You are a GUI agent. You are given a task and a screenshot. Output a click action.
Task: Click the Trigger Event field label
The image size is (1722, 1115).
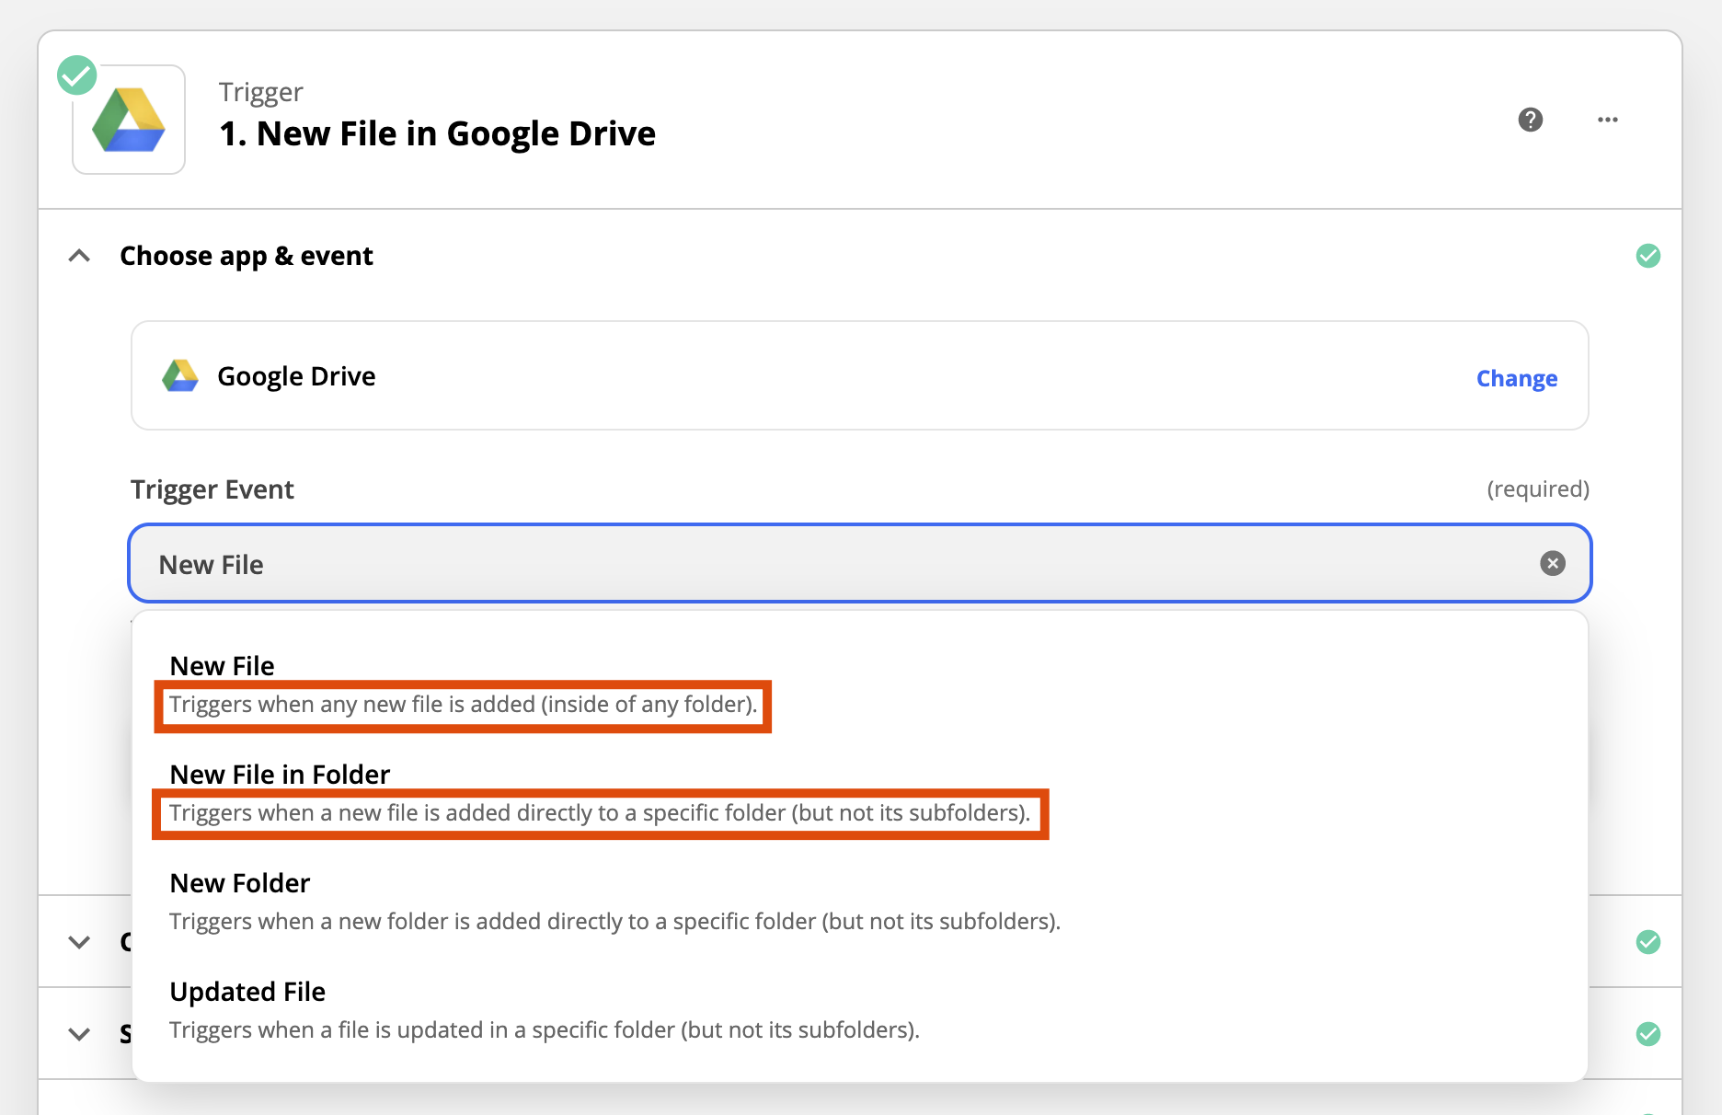pos(212,489)
